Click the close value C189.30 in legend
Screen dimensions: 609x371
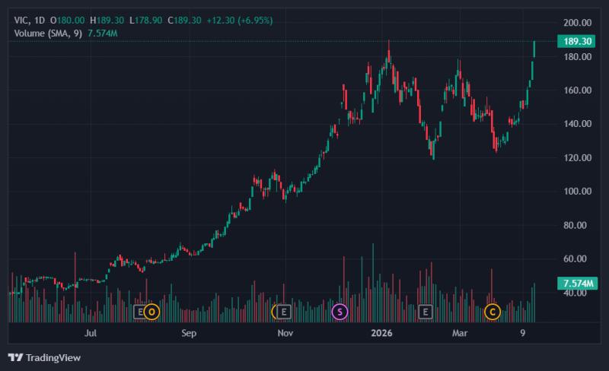(184, 21)
